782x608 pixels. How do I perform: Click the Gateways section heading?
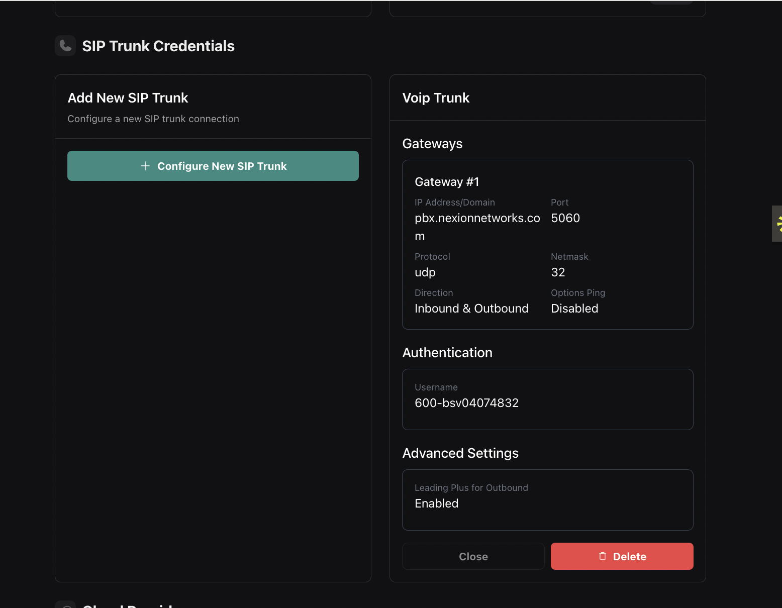tap(432, 143)
